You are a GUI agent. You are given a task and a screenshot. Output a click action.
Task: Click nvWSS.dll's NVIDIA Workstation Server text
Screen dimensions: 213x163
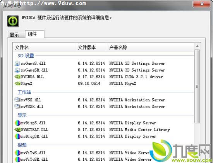[137, 100]
